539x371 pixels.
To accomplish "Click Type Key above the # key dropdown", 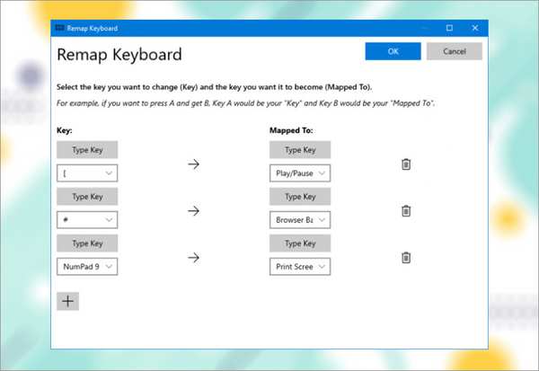I will [x=87, y=197].
